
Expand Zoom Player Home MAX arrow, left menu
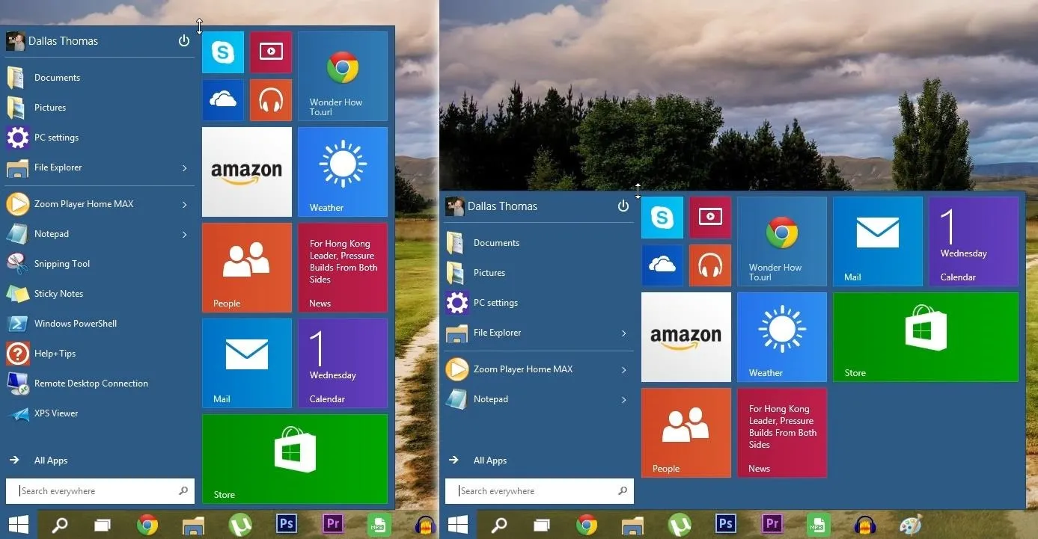[x=184, y=205]
